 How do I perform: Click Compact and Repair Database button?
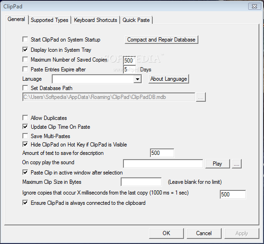pos(161,40)
